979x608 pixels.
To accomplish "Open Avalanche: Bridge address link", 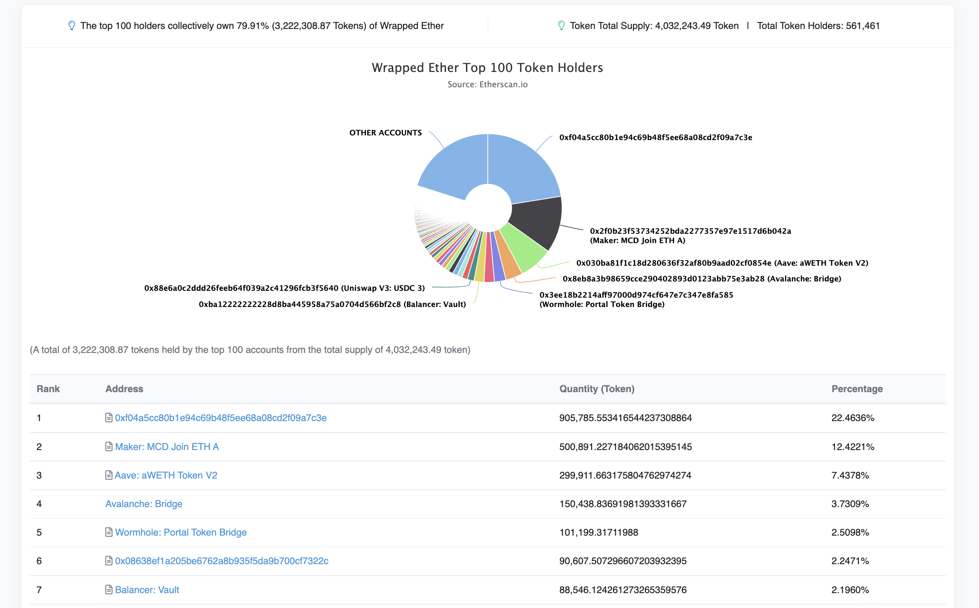I will click(144, 504).
